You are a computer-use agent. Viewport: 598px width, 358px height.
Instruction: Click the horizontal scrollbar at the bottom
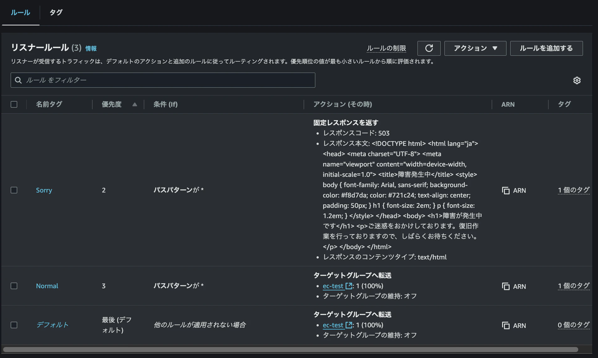(291, 349)
